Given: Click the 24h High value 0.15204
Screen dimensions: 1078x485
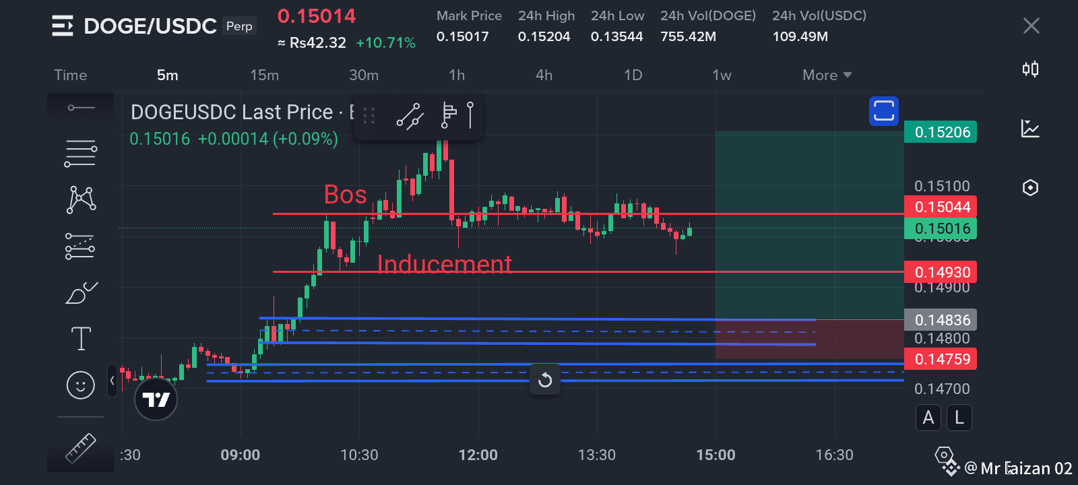Looking at the screenshot, I should pyautogui.click(x=544, y=36).
